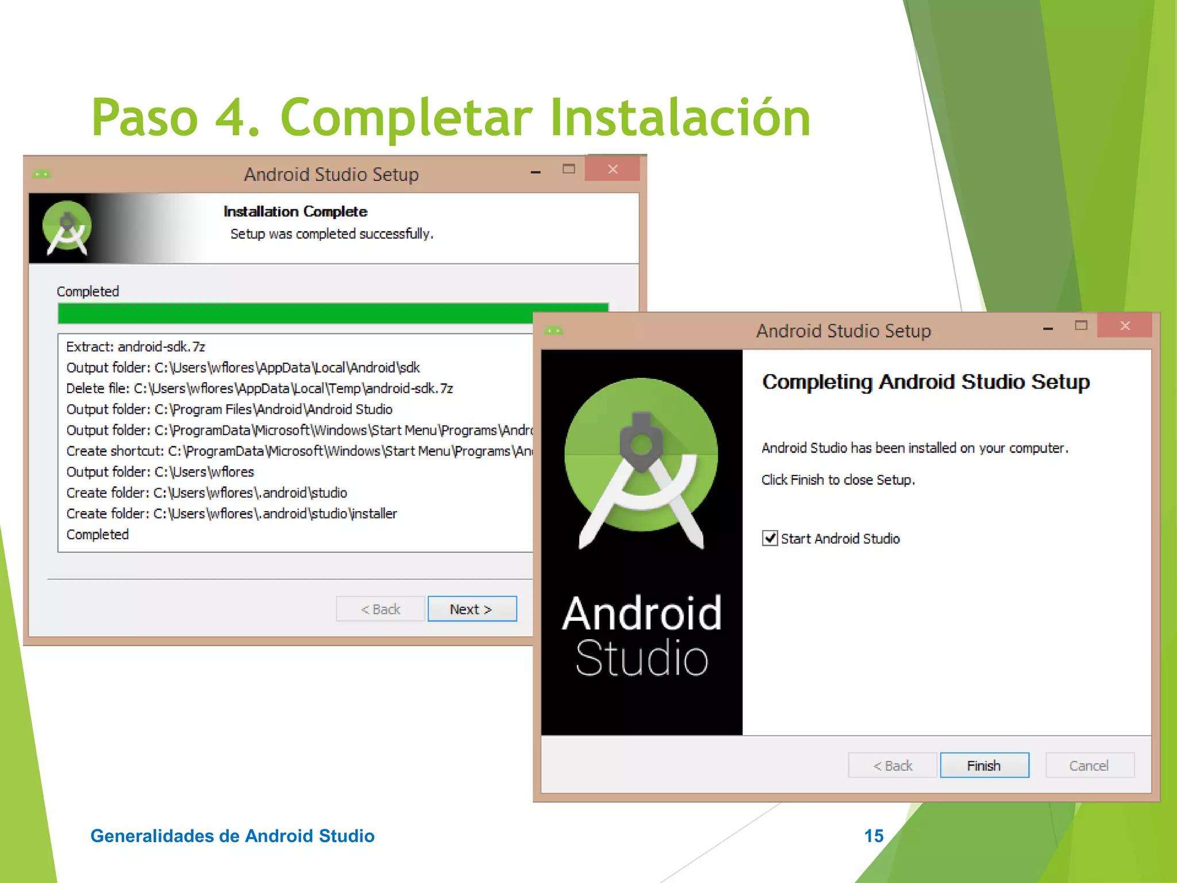The width and height of the screenshot is (1177, 883).
Task: Click the Back button in Installation Complete window
Action: click(380, 609)
